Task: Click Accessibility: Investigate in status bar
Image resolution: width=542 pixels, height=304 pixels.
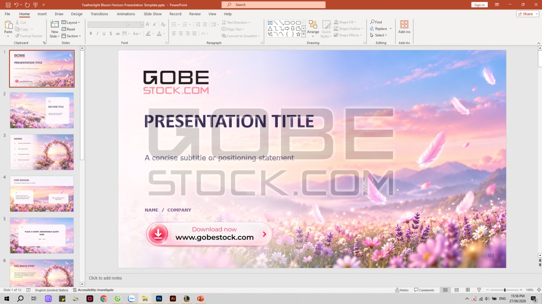Action: tap(93, 290)
